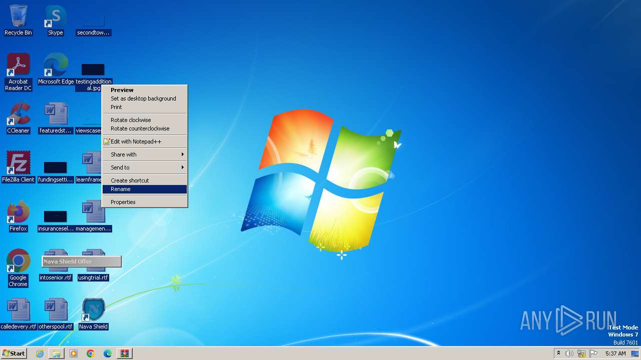Select the learnframe... document icon
The image size is (641, 360).
point(89,167)
